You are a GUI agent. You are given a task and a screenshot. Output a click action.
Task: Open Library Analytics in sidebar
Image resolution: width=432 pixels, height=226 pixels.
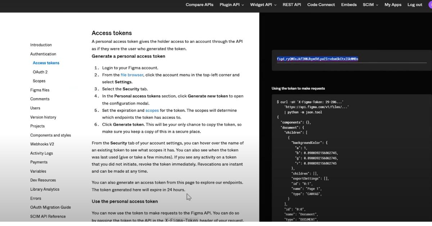[x=45, y=189]
